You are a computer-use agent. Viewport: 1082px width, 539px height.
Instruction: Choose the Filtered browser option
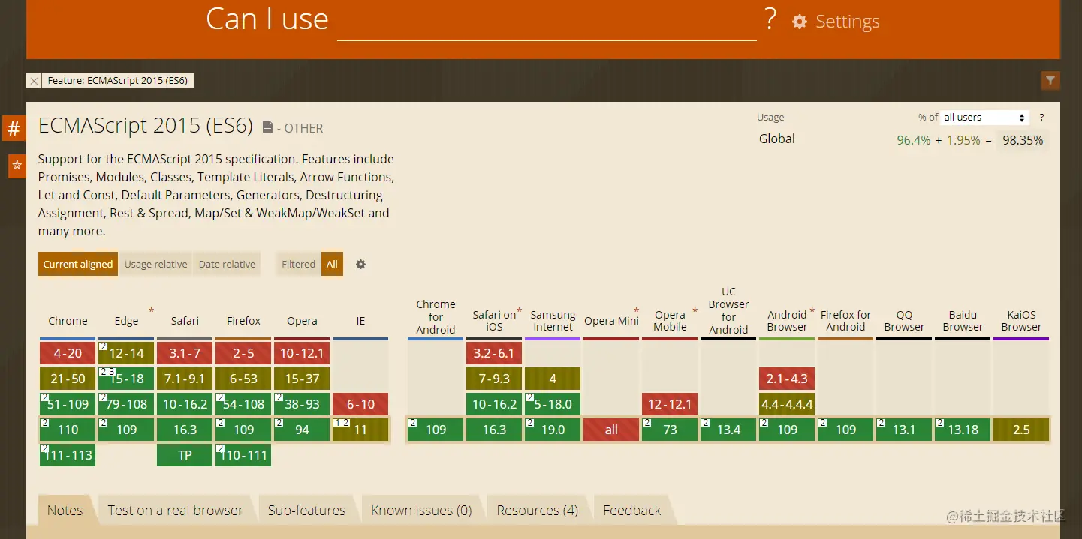pos(298,264)
